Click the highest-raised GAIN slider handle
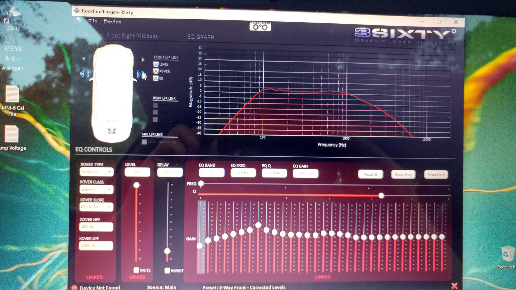 [258, 225]
